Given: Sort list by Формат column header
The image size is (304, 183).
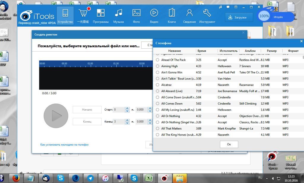Looking at the screenshot, I should point(293,51).
